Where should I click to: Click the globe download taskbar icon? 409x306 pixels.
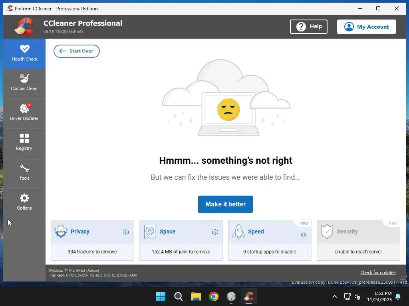(231, 296)
